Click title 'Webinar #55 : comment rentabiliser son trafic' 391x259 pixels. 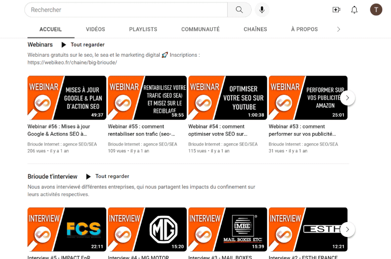coord(141,130)
